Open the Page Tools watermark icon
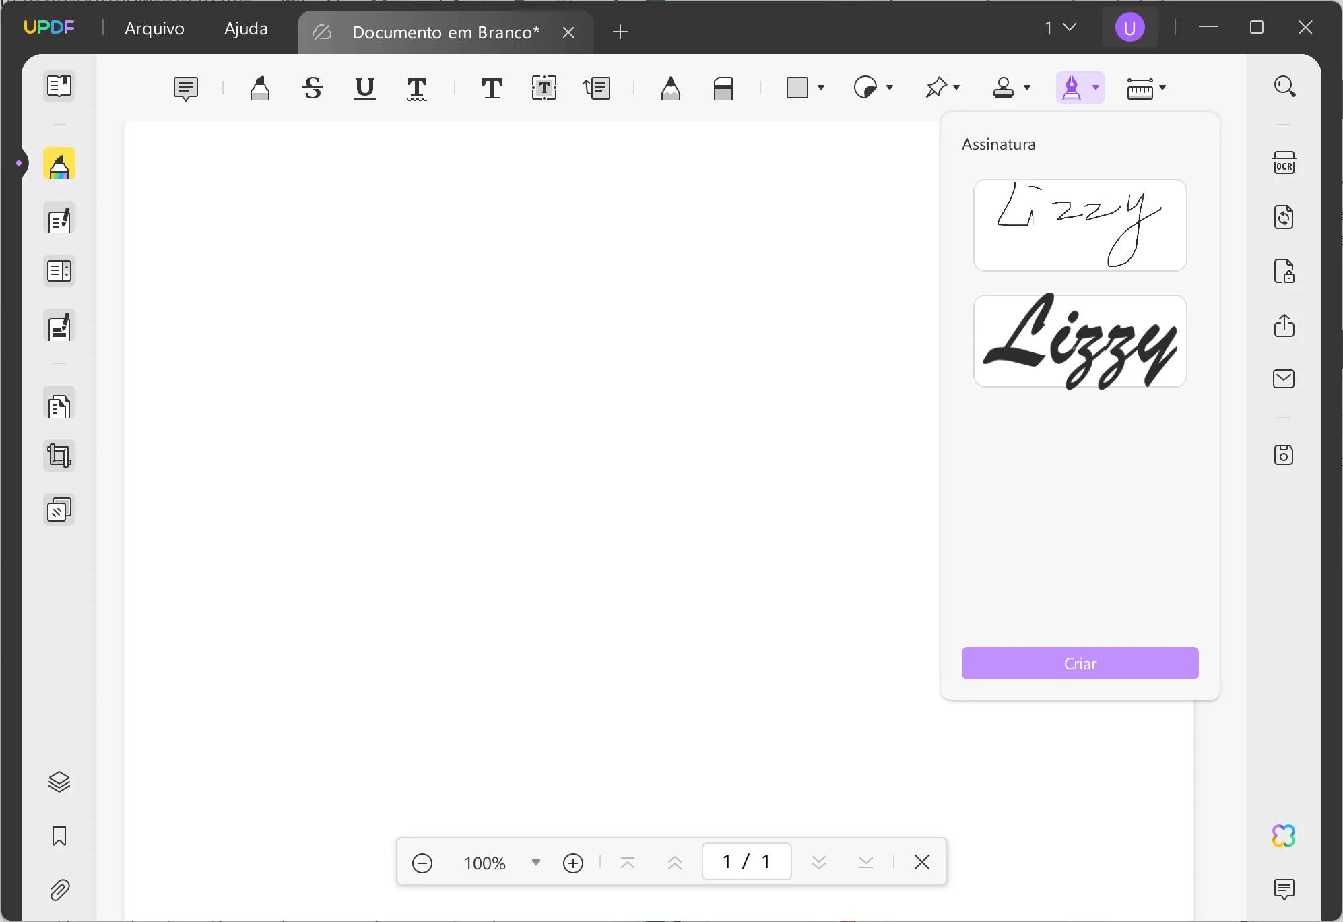The width and height of the screenshot is (1343, 922). point(59,510)
